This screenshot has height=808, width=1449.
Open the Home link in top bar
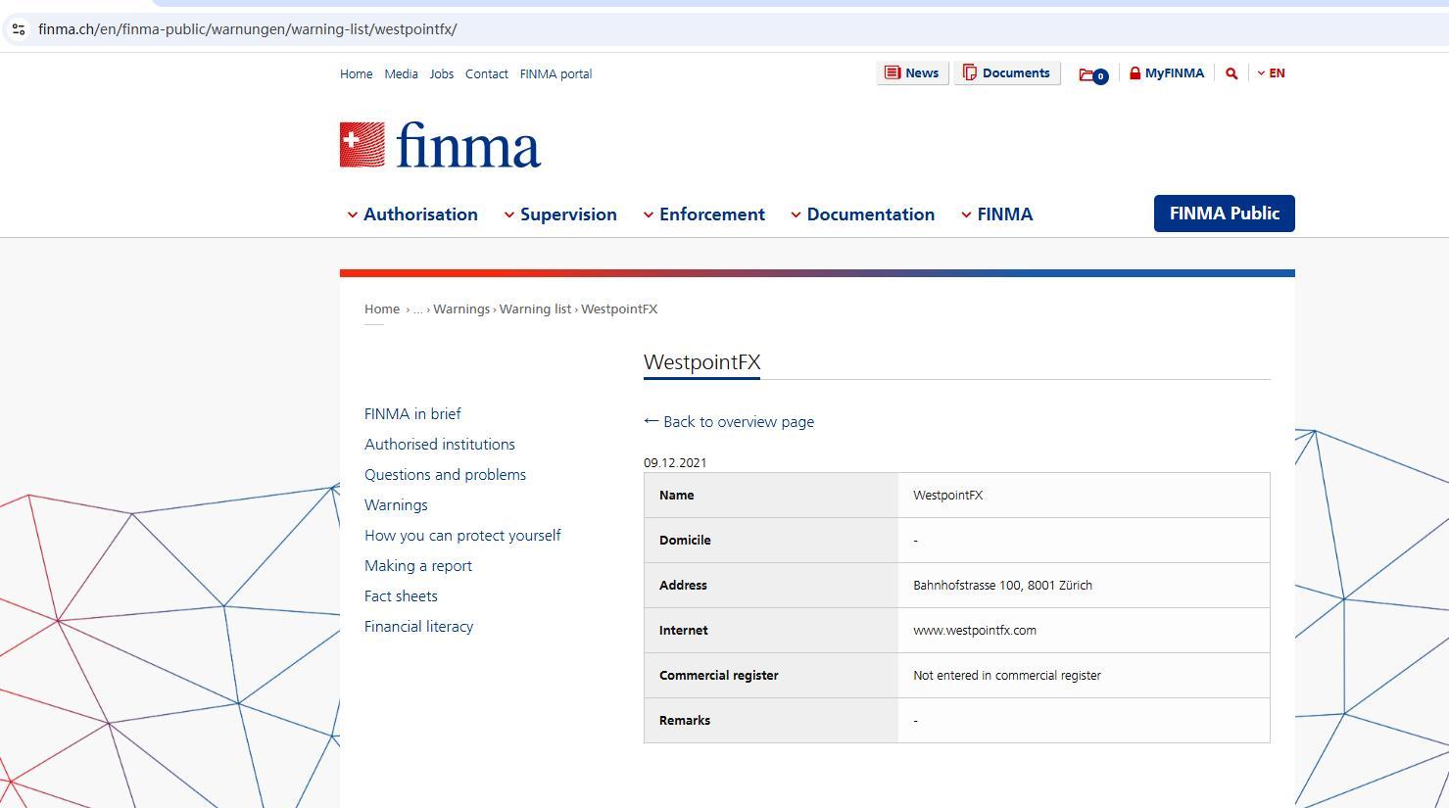click(x=356, y=73)
